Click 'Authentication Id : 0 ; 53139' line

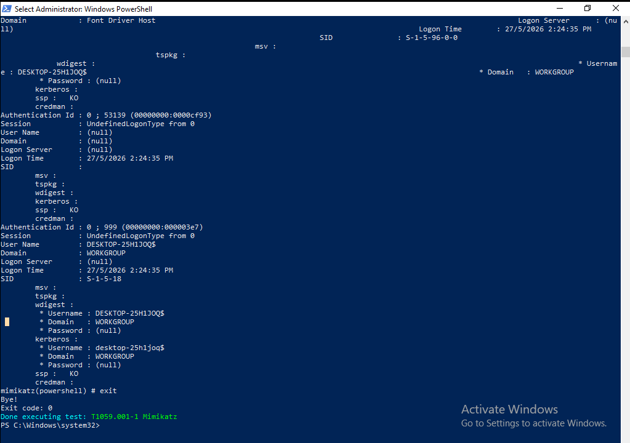point(106,115)
